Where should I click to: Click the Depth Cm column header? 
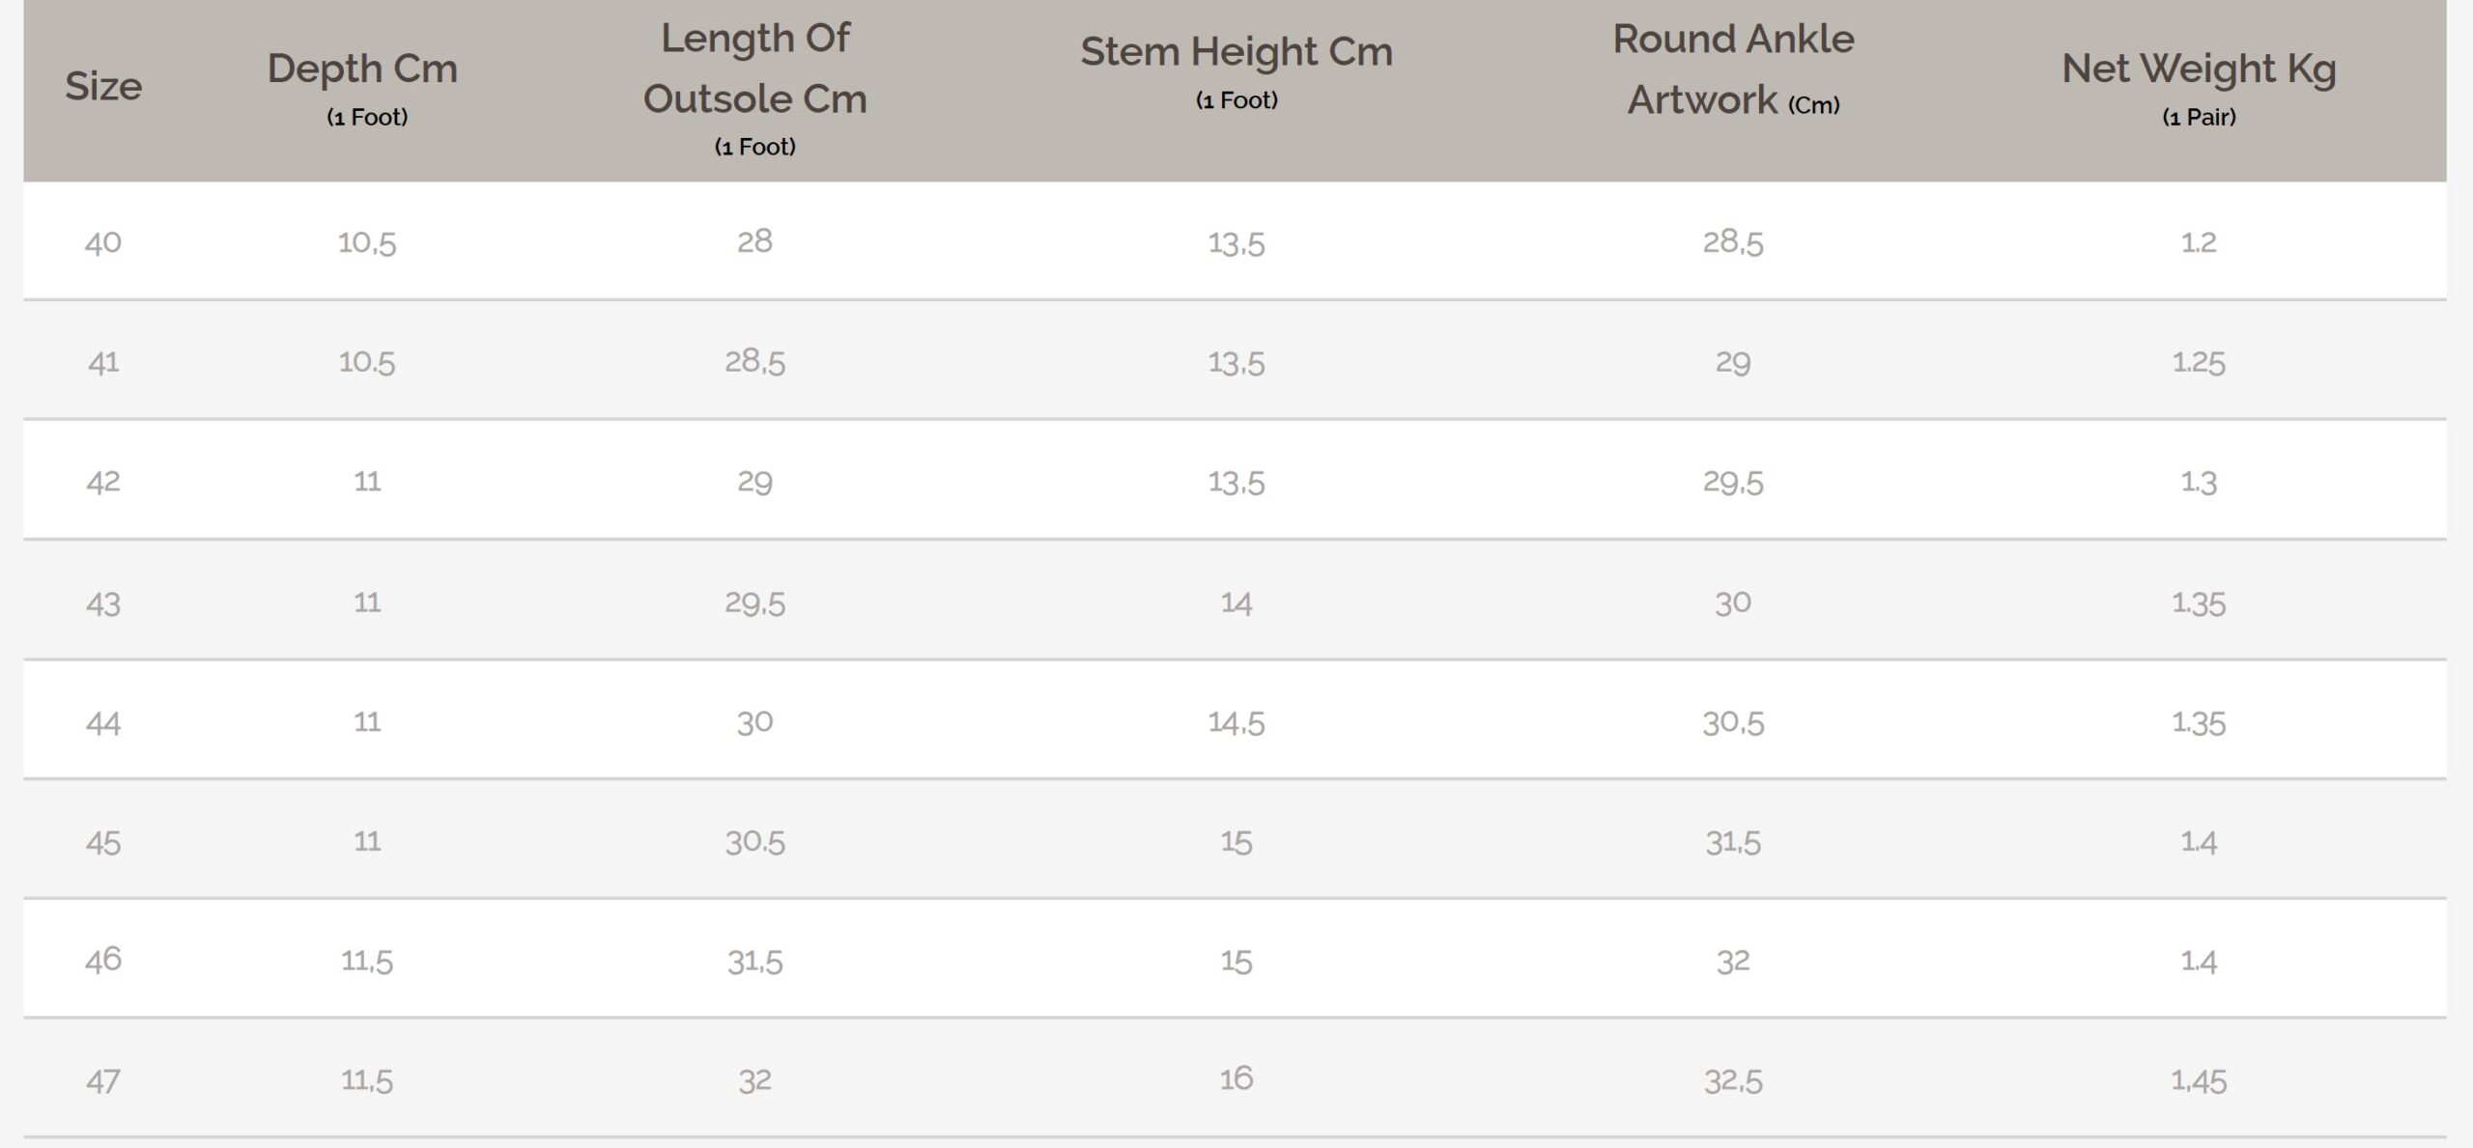point(362,70)
